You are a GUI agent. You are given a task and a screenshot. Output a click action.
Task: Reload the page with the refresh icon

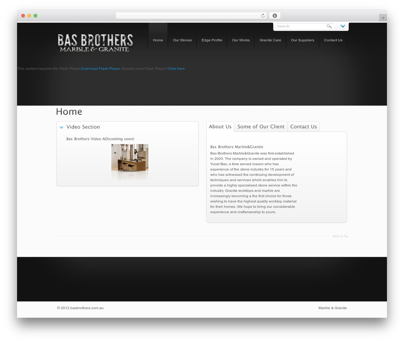[x=263, y=16]
